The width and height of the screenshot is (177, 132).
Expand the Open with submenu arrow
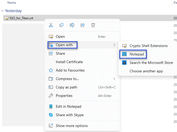coord(114,45)
